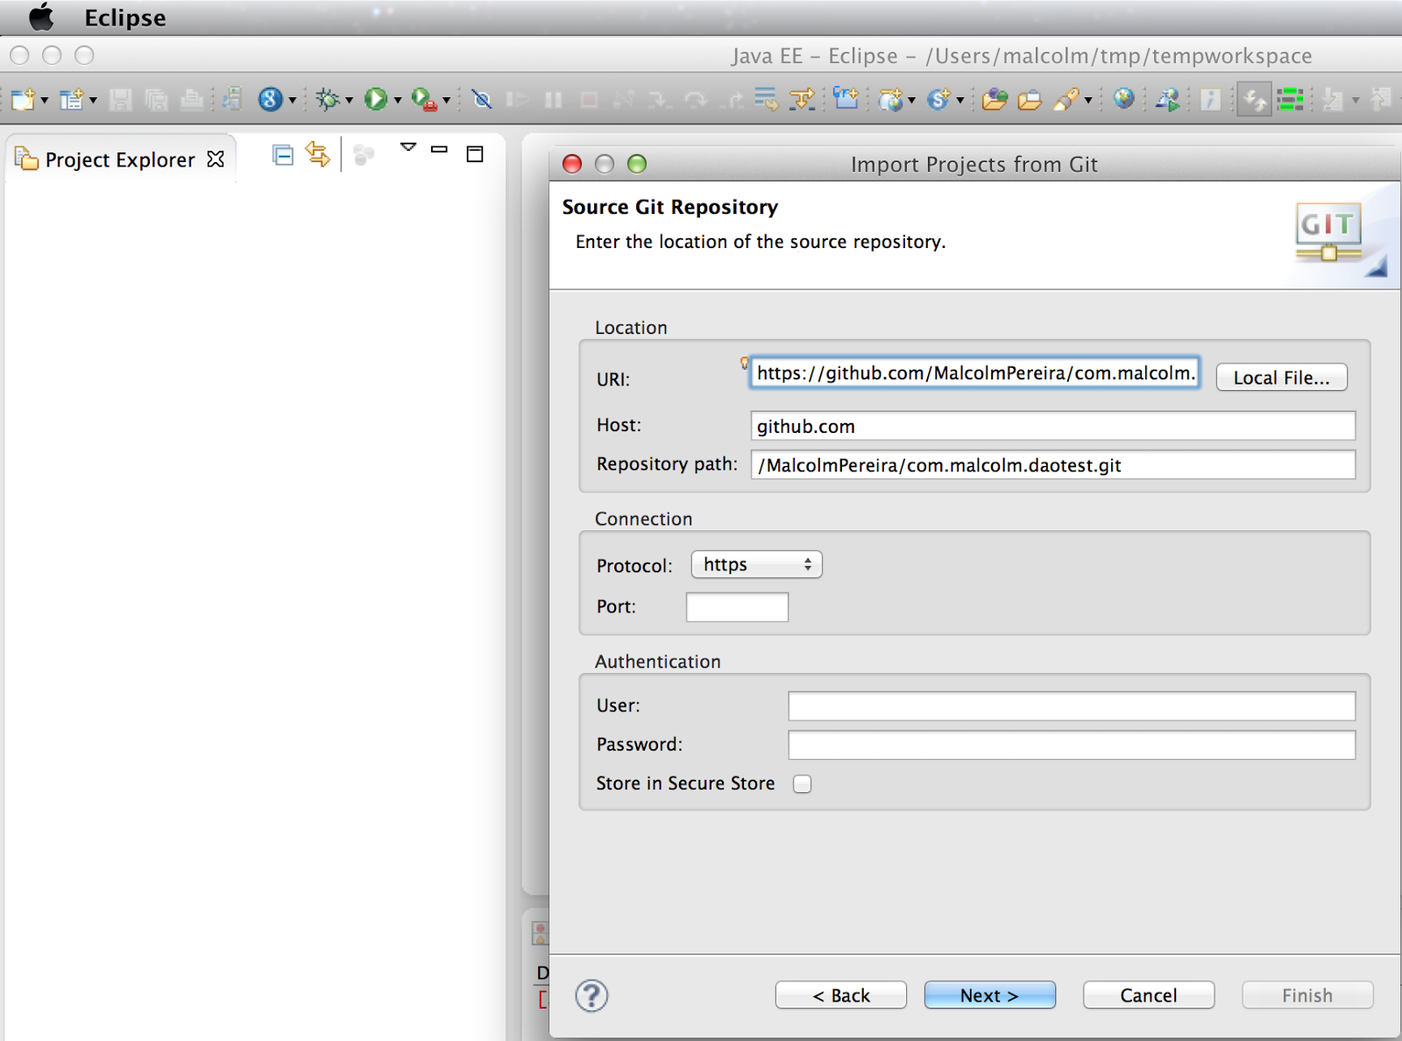The width and height of the screenshot is (1402, 1041).
Task: Open the Run with toolbox dropdown arrow
Action: point(447,100)
